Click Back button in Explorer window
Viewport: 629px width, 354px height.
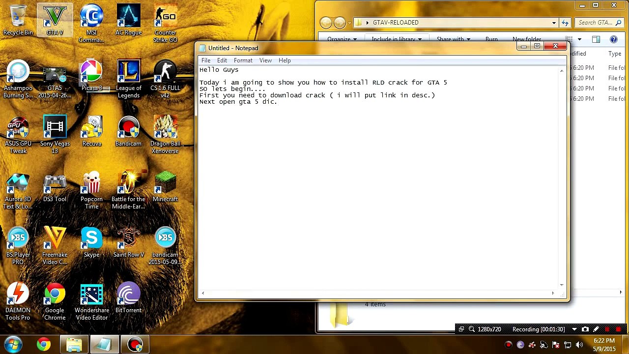(x=326, y=23)
